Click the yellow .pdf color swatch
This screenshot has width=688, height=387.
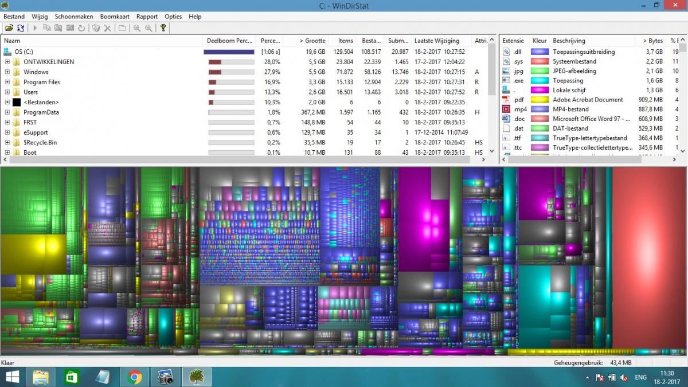point(540,100)
